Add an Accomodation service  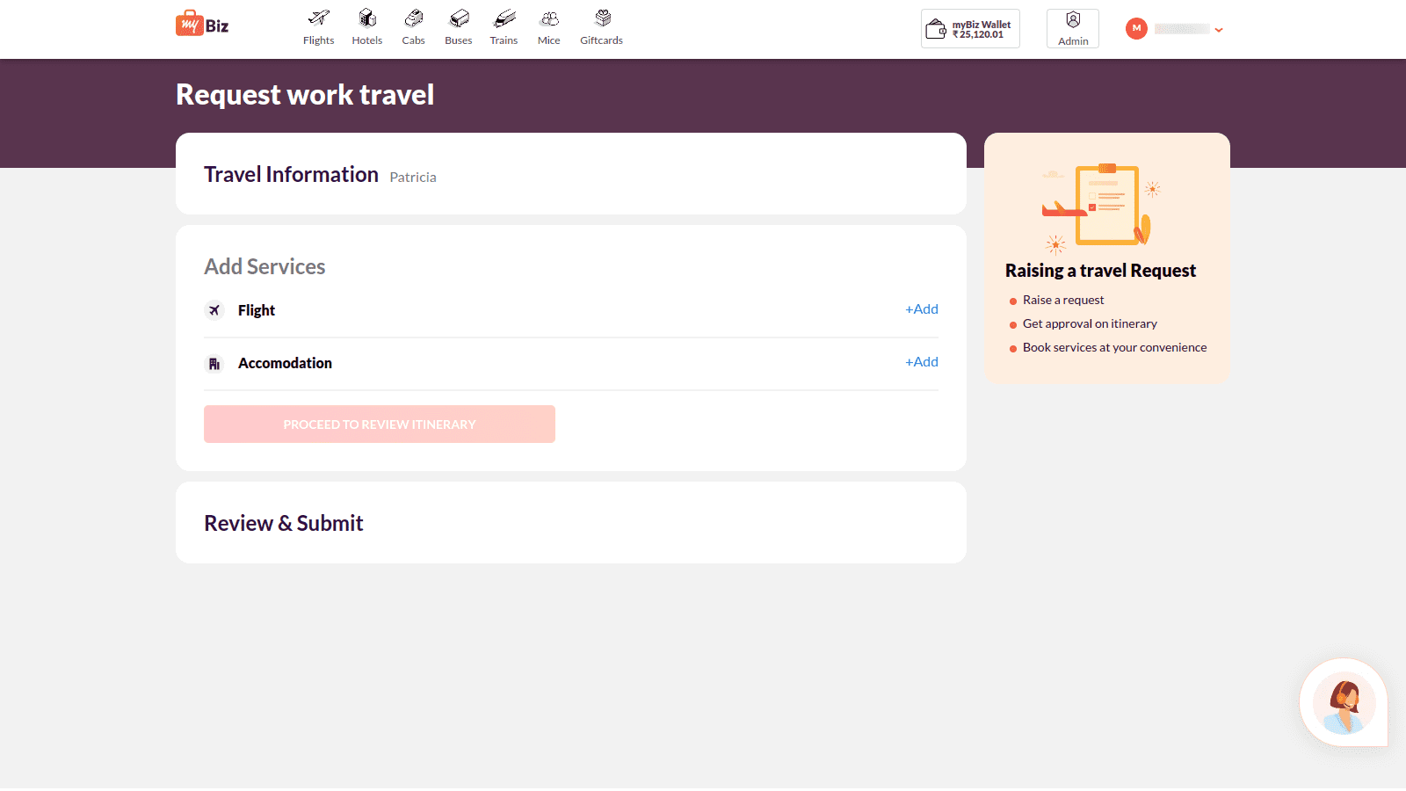(921, 362)
